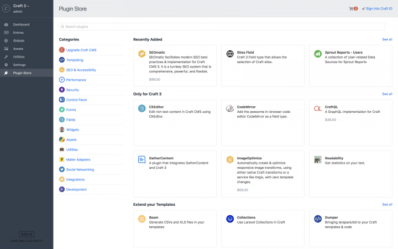Click the ImageOptimize $59.00 price
398x249 pixels.
coord(243,190)
